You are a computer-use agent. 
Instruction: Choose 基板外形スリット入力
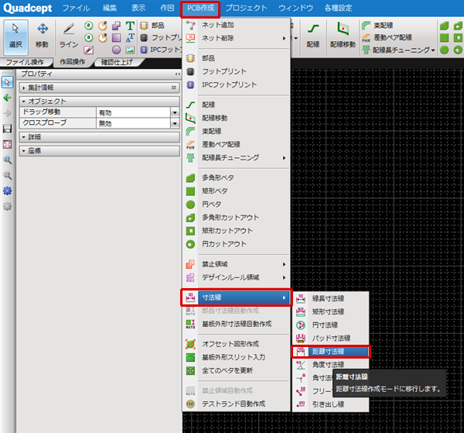[x=236, y=357]
